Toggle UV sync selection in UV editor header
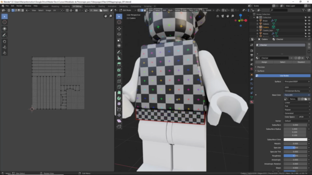The image size is (312, 175). coord(9,10)
